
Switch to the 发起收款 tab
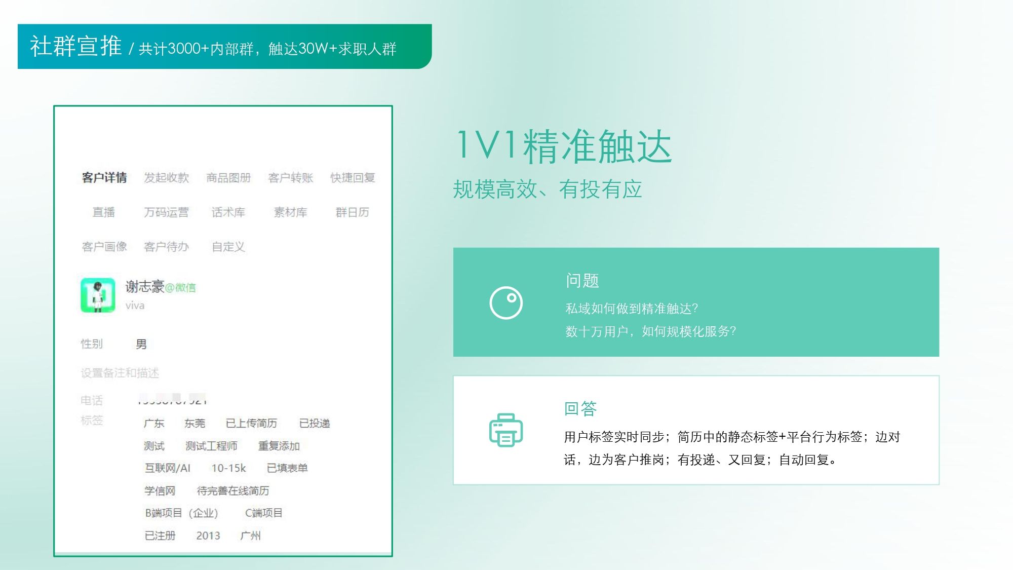click(x=166, y=178)
